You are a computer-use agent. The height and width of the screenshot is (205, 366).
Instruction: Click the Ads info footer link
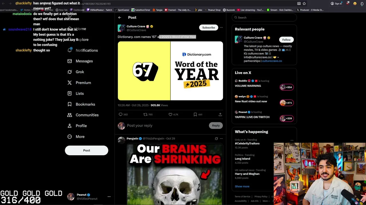(x=254, y=201)
